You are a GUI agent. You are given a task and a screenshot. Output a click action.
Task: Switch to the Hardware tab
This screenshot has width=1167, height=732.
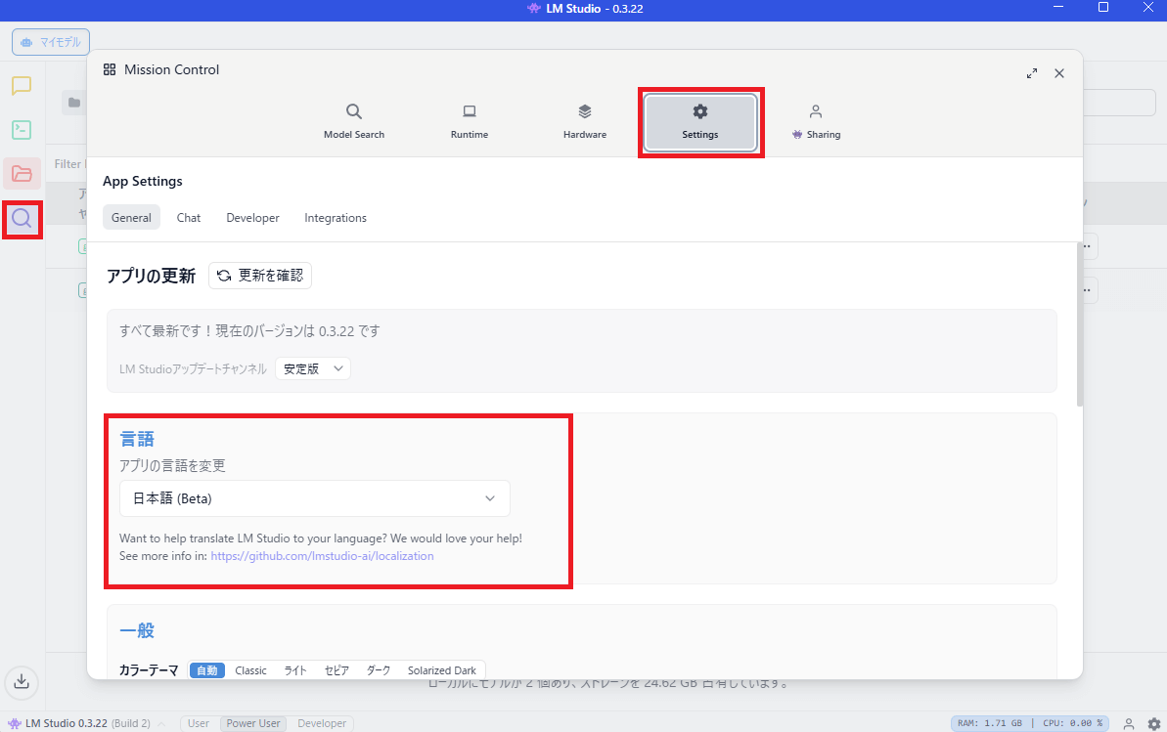(585, 121)
